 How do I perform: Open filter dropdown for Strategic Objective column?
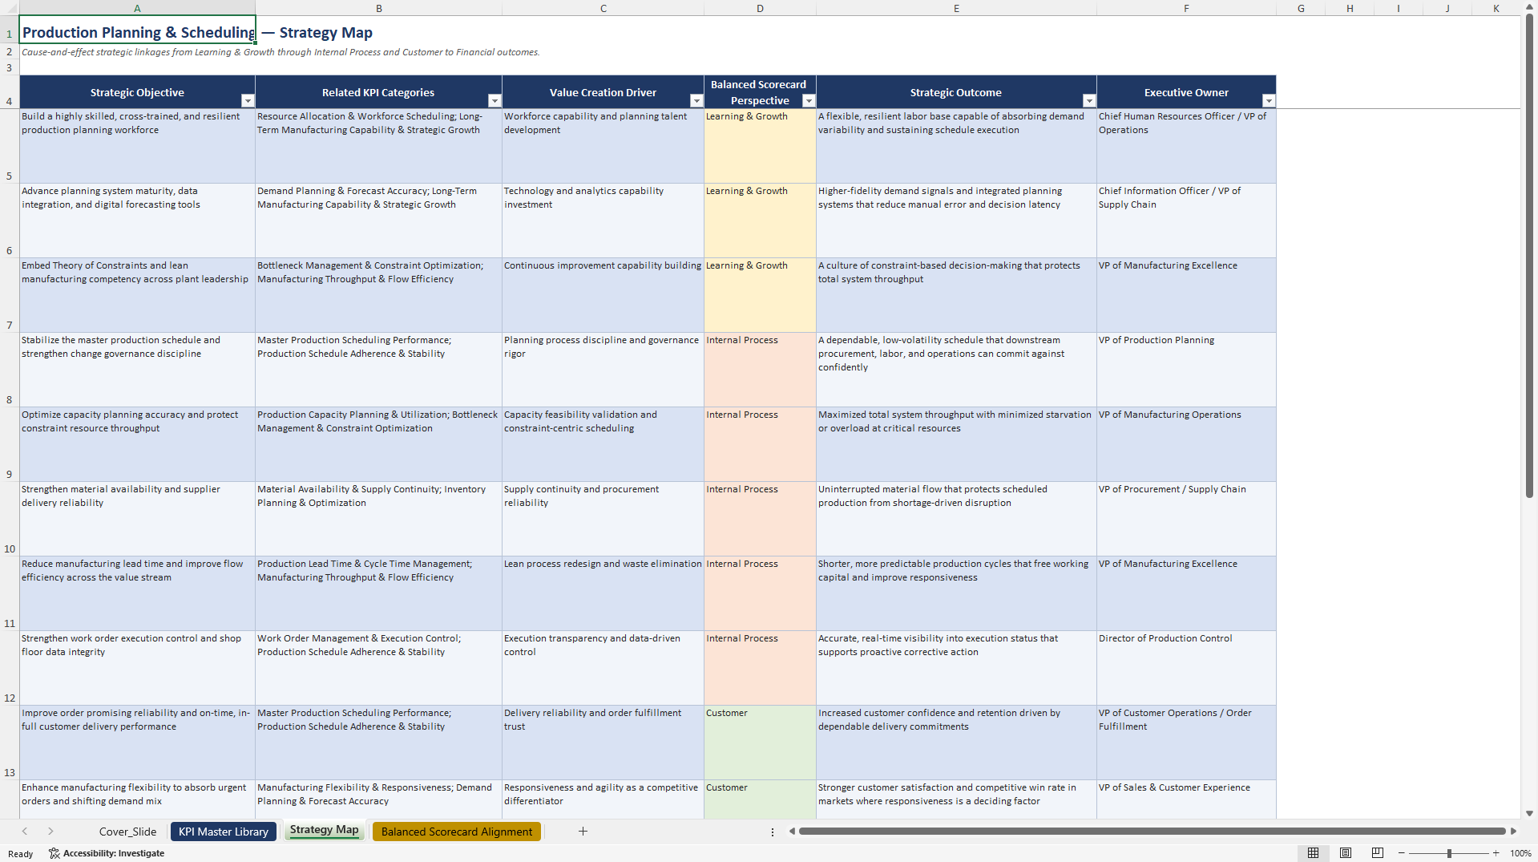pyautogui.click(x=248, y=101)
